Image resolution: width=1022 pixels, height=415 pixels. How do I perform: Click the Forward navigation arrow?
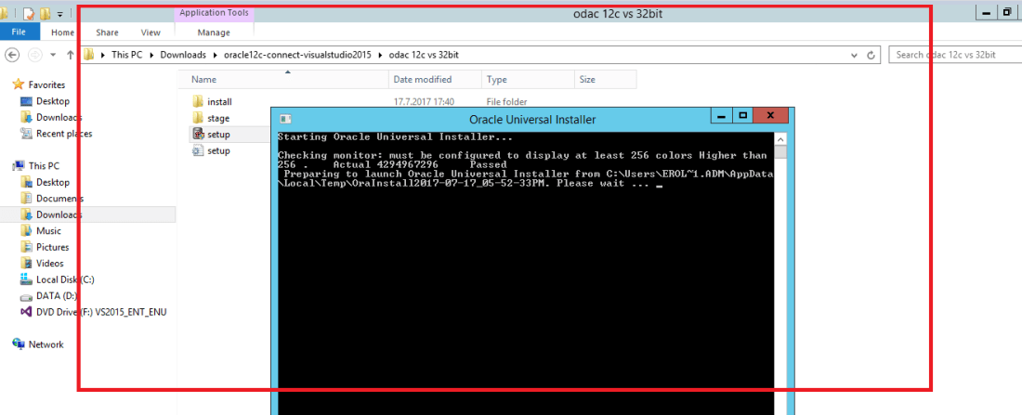click(x=35, y=55)
